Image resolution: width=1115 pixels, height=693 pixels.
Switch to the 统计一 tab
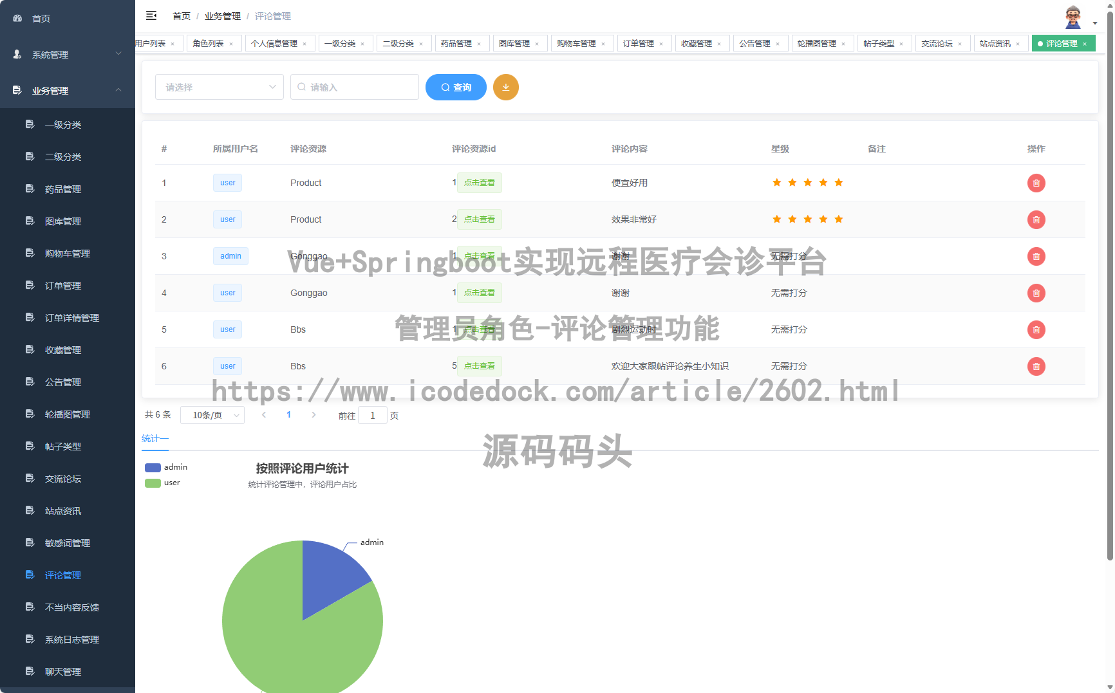point(155,438)
